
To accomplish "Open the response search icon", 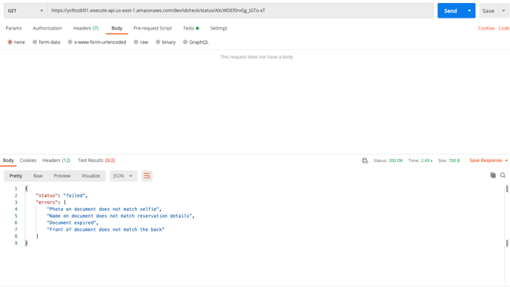I will [503, 175].
